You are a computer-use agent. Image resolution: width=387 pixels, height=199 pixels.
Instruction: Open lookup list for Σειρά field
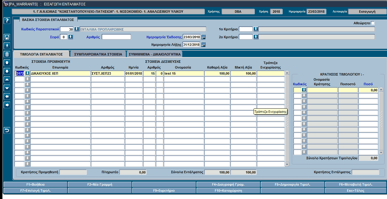71,37
